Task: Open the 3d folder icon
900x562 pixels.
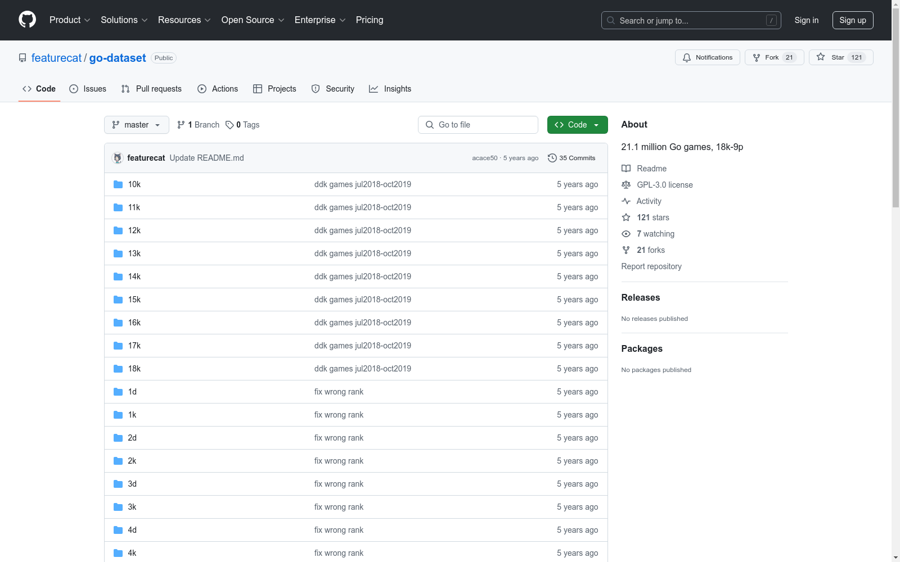Action: pos(118,484)
